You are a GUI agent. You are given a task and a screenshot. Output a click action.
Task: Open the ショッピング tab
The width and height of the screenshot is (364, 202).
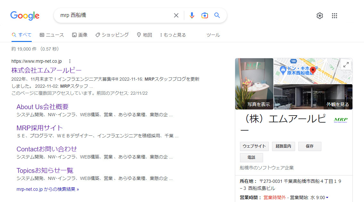tap(112, 35)
